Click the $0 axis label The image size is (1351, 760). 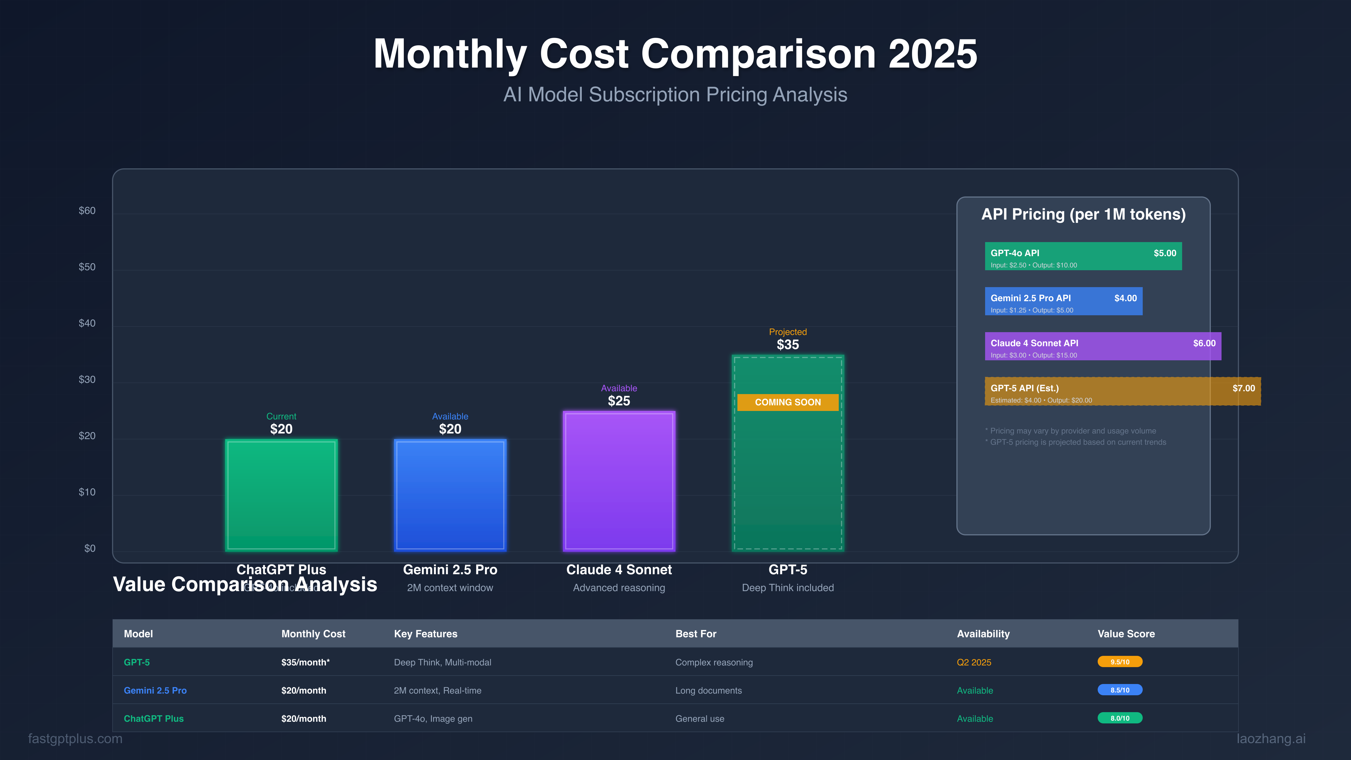pyautogui.click(x=90, y=548)
